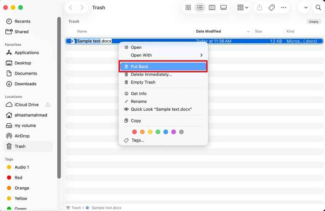Choose Copy in context menu
Image resolution: width=325 pixels, height=211 pixels.
pyautogui.click(x=163, y=121)
